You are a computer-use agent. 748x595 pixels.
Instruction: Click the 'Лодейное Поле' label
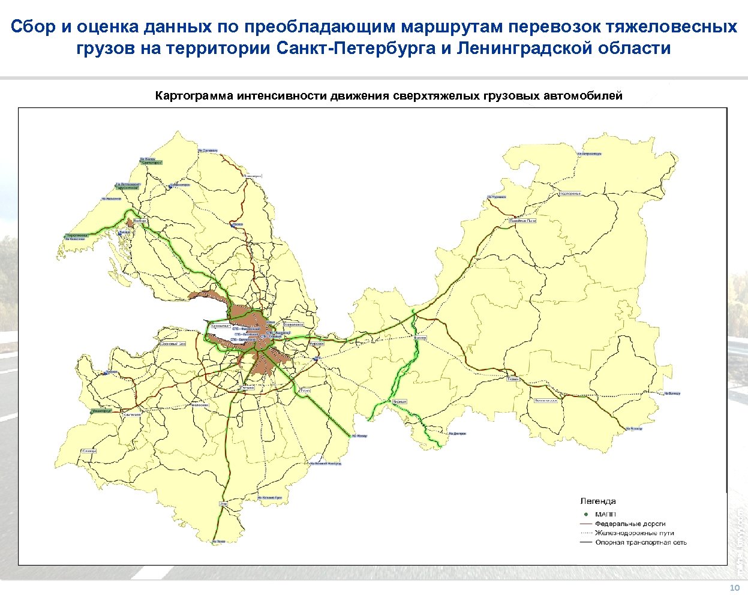(x=522, y=221)
